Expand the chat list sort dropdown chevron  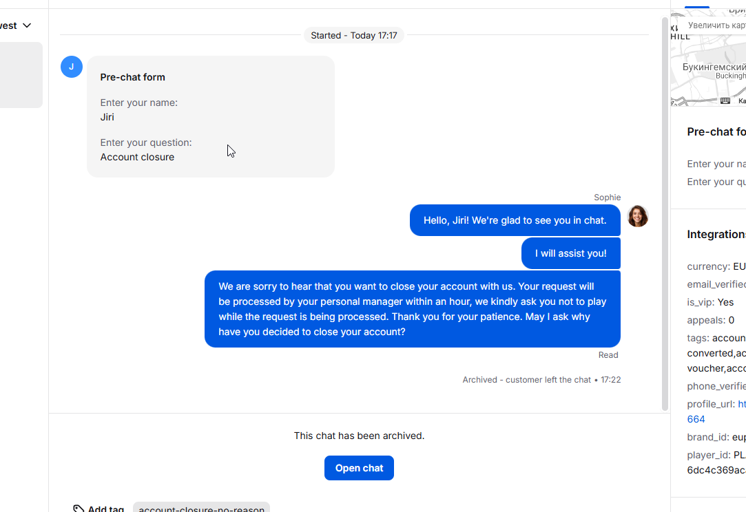pos(27,25)
